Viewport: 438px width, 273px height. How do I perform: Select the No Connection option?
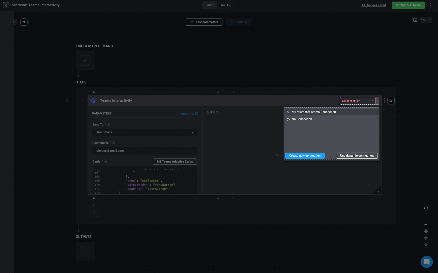tap(332, 119)
